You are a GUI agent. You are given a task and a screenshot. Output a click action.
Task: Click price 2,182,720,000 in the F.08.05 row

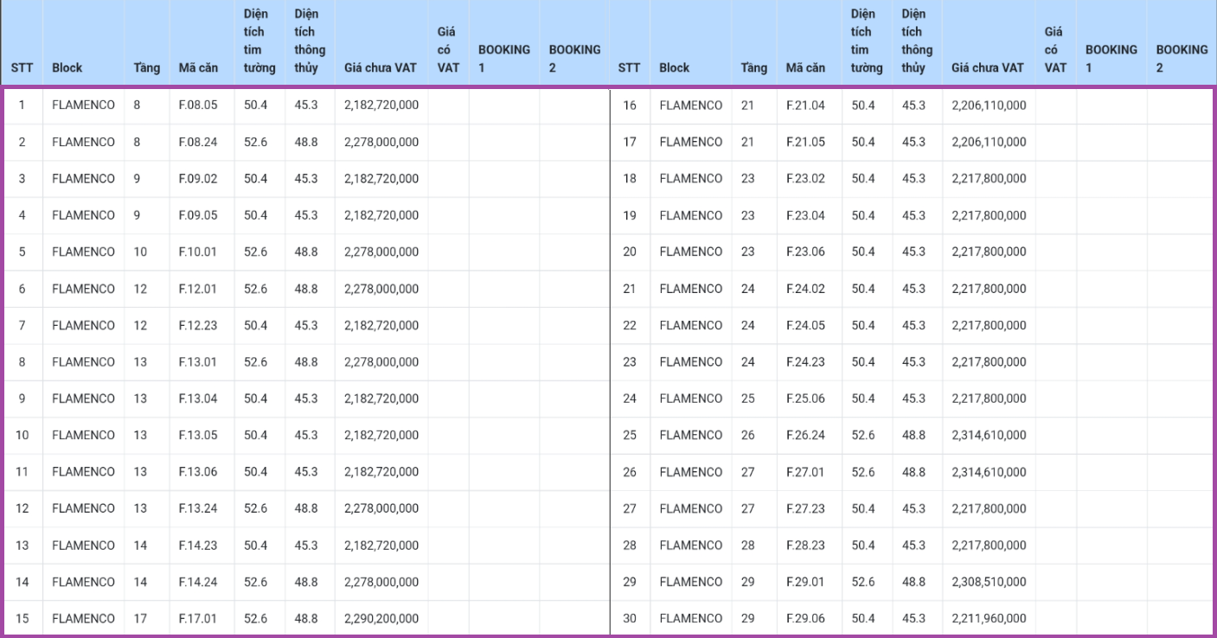[x=381, y=105]
